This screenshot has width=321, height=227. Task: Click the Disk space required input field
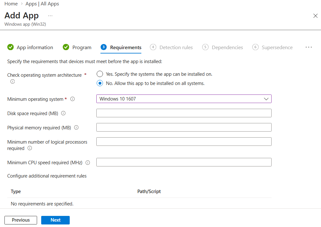click(x=184, y=113)
